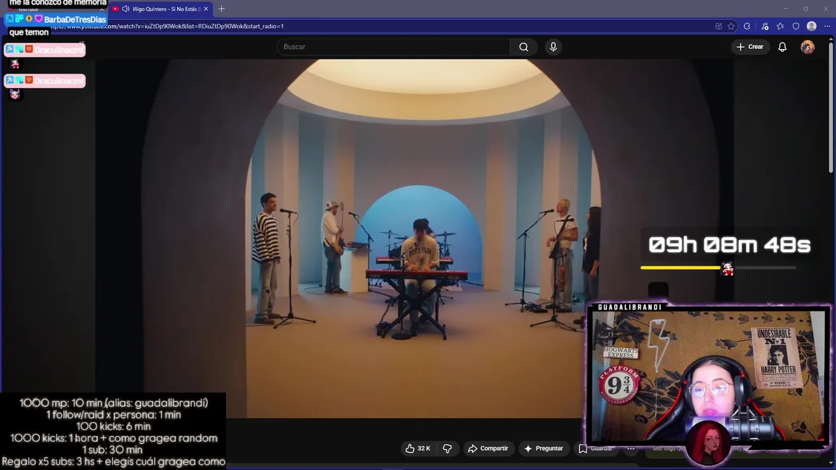Image resolution: width=836 pixels, height=470 pixels.
Task: Click into the Buscar search field
Action: (x=393, y=47)
